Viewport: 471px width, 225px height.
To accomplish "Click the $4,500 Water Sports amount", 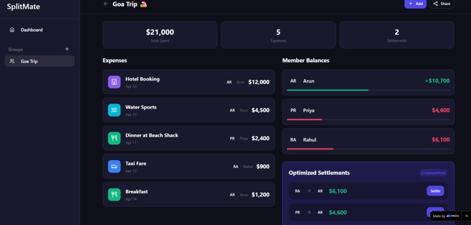I will [x=261, y=110].
